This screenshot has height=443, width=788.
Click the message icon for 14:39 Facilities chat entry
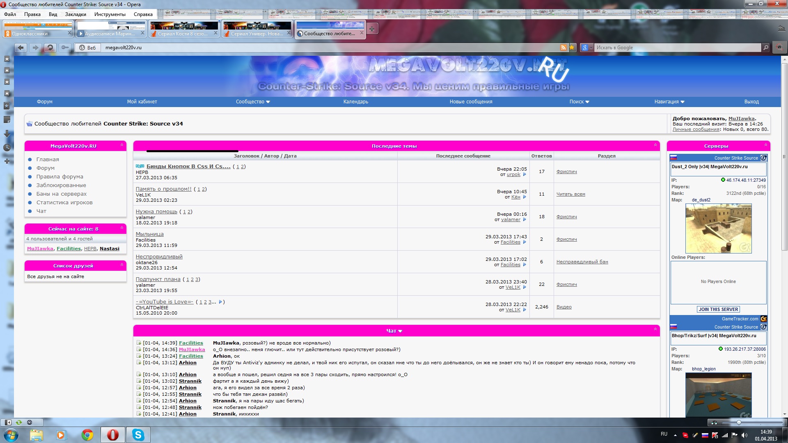click(x=139, y=343)
